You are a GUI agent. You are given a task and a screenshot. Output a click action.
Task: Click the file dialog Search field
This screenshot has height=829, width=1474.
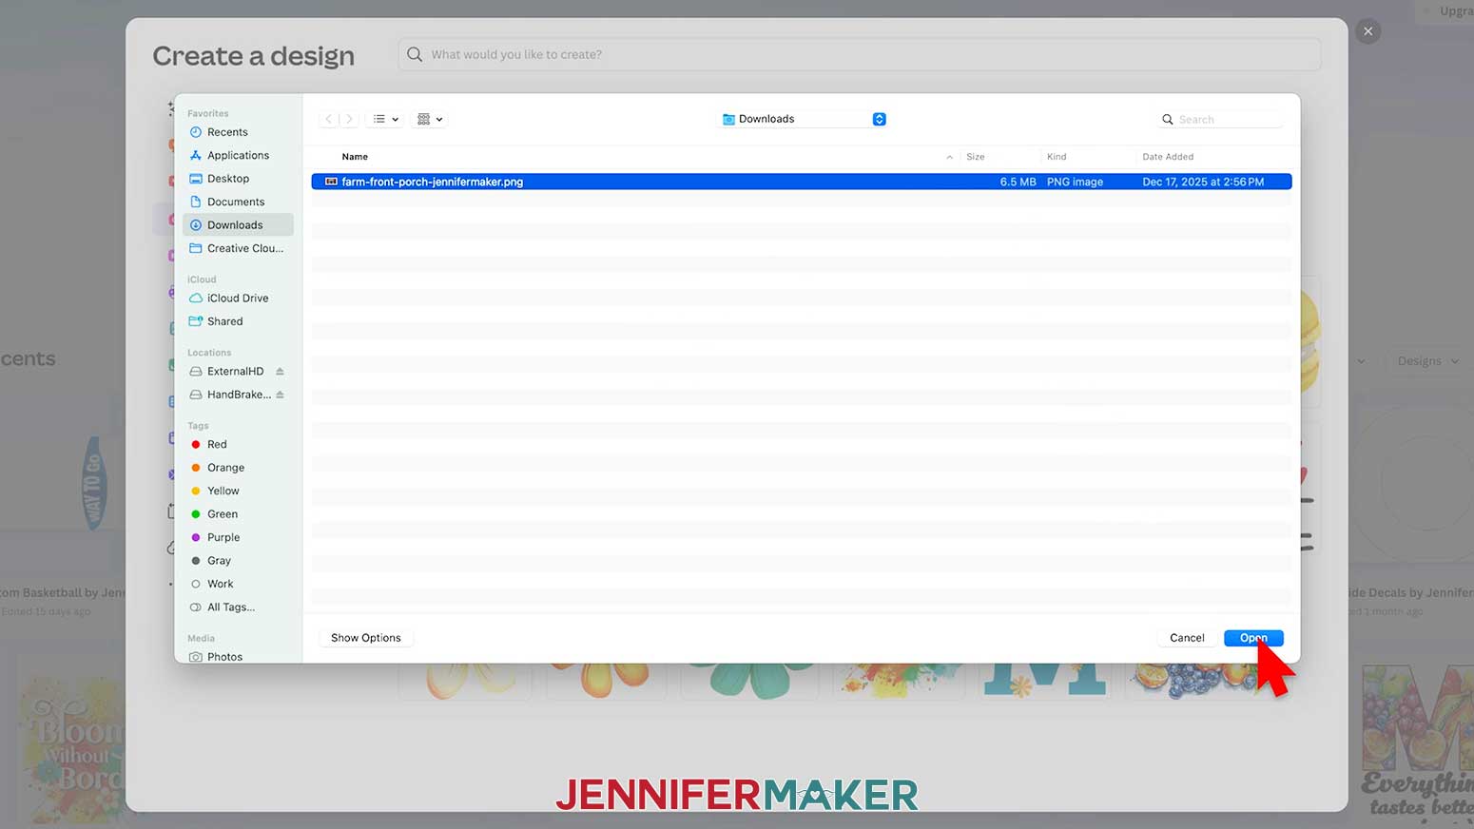coord(1220,120)
